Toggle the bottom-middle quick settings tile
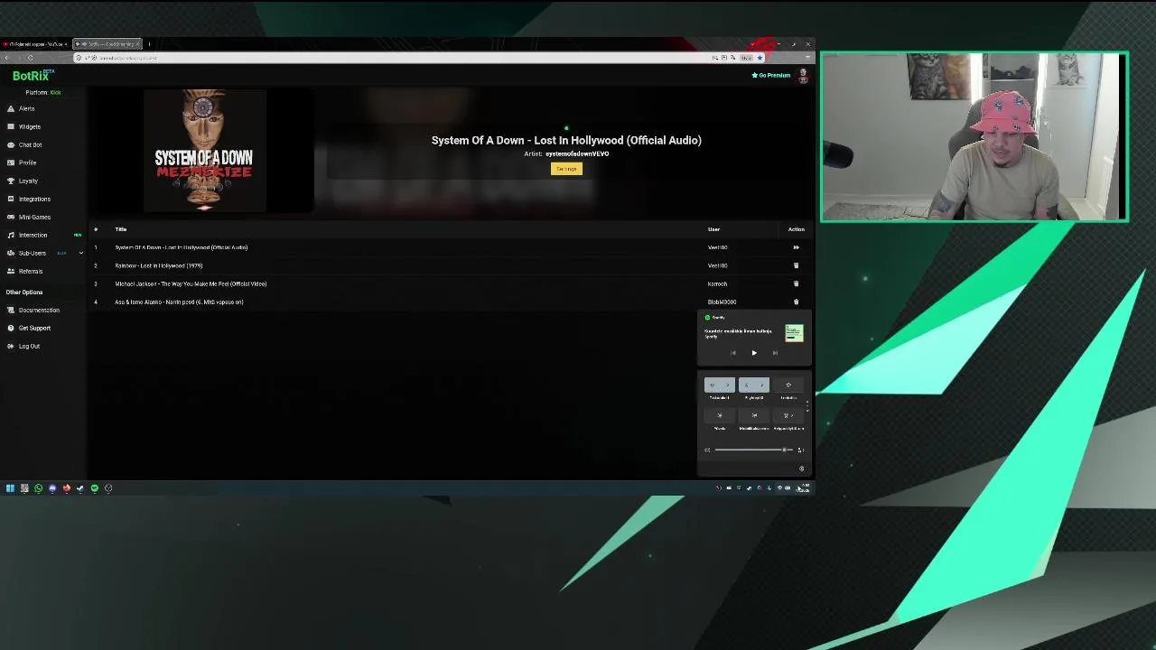The height and width of the screenshot is (650, 1156). [x=754, y=416]
